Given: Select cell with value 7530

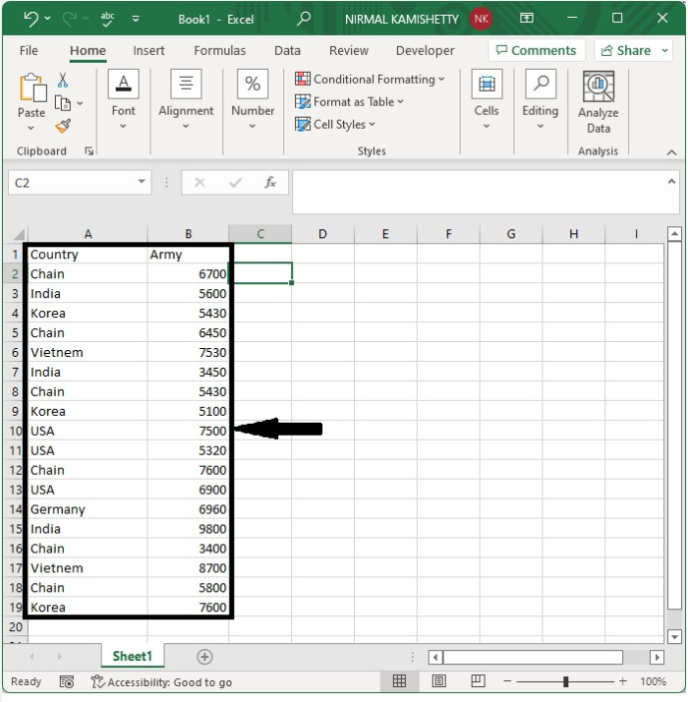Looking at the screenshot, I should (x=188, y=352).
